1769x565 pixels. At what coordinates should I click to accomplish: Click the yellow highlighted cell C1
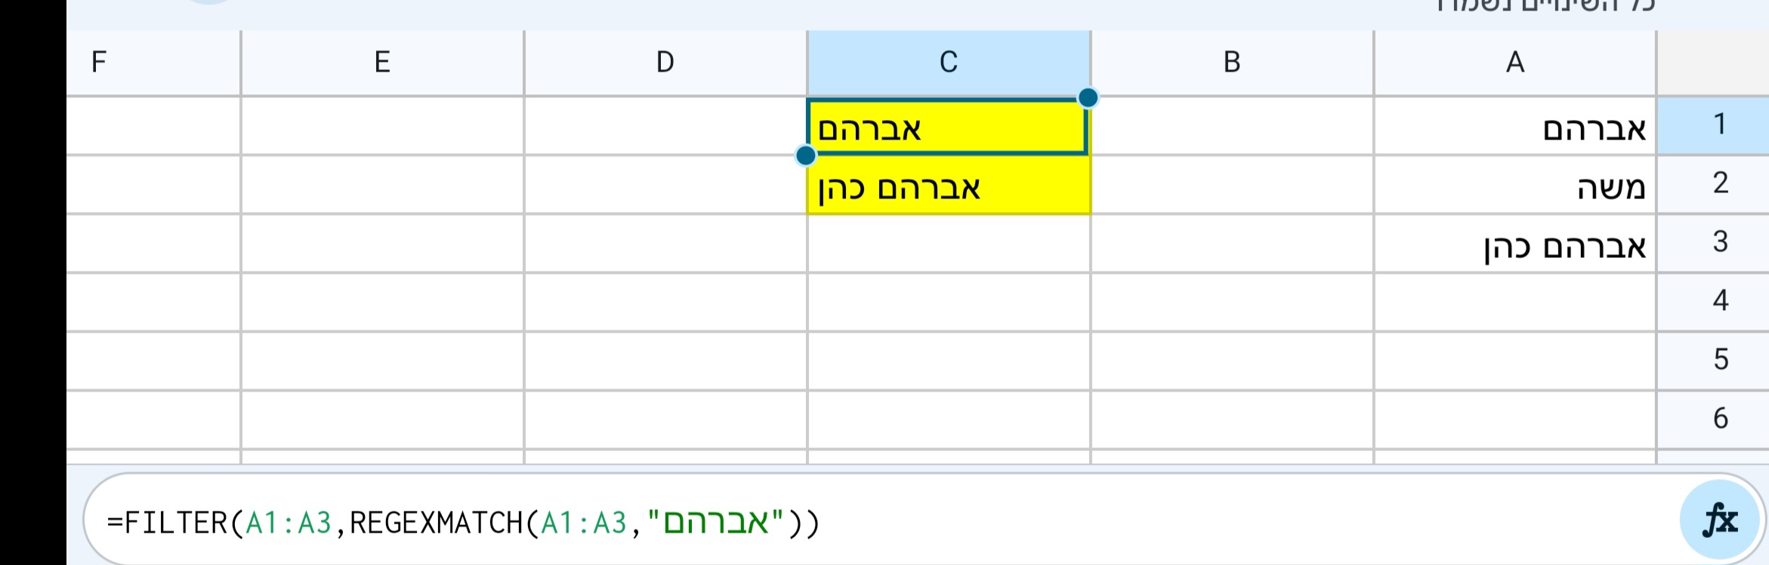tap(948, 126)
